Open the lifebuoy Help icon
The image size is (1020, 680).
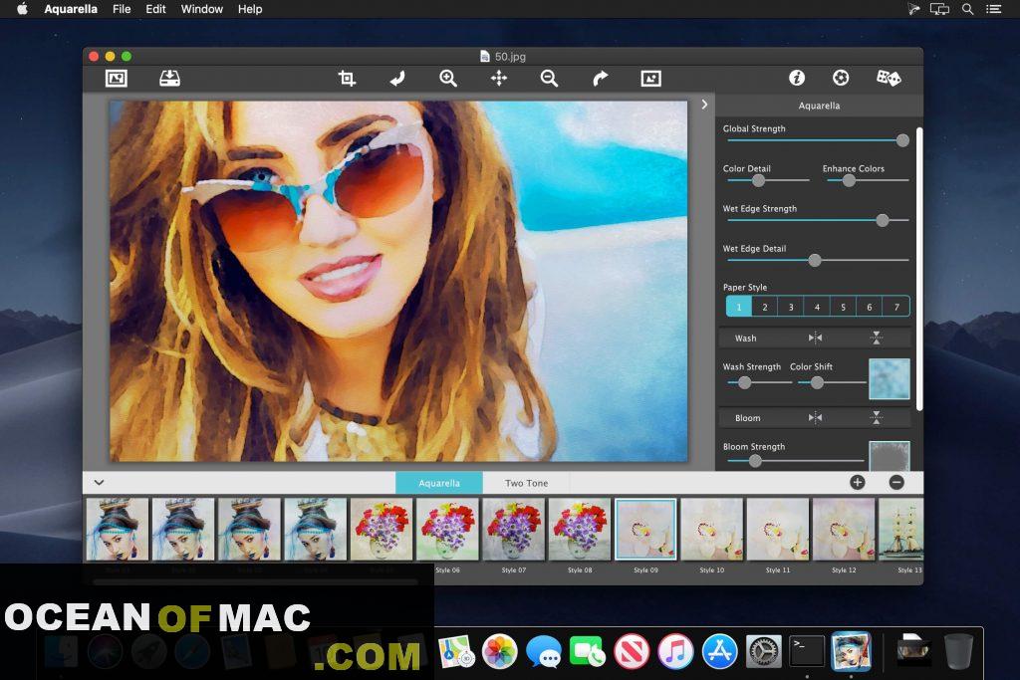pyautogui.click(x=841, y=78)
